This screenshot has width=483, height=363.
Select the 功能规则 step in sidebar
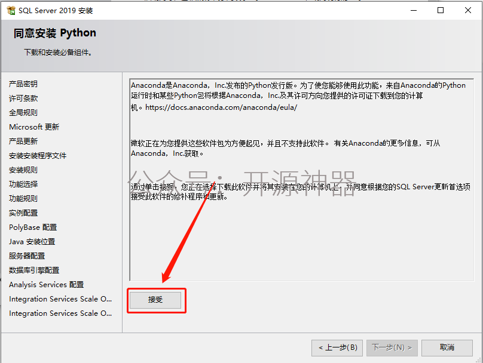pyautogui.click(x=23, y=199)
